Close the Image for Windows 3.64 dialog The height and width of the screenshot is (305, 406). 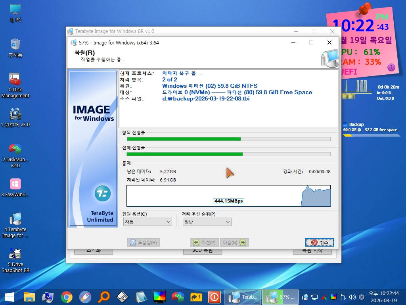click(x=329, y=42)
